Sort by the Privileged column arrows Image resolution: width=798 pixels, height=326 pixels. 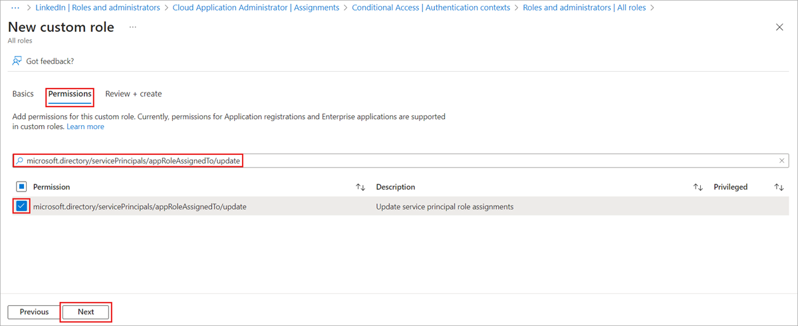pyautogui.click(x=779, y=187)
